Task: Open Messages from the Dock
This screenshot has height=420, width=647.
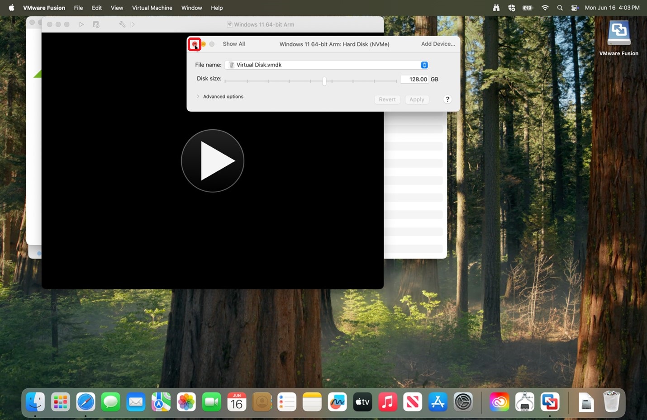Action: pos(110,401)
